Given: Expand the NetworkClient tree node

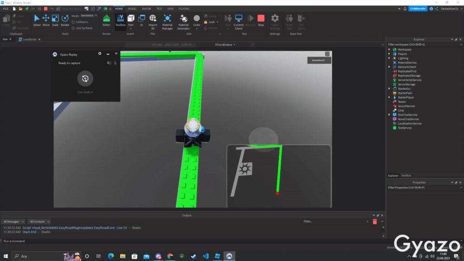Looking at the screenshot, I should tap(389, 67).
